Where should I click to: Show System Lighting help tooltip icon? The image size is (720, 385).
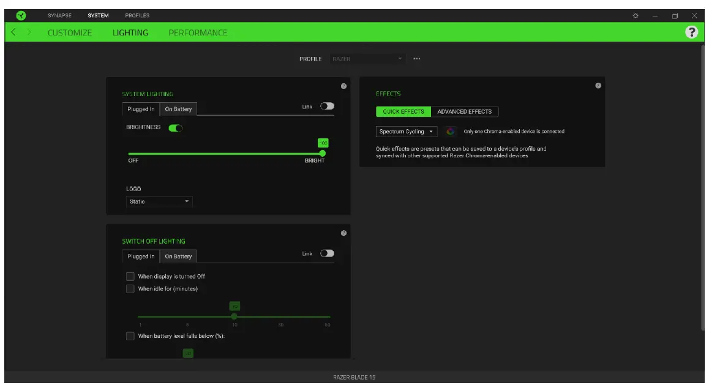(343, 86)
